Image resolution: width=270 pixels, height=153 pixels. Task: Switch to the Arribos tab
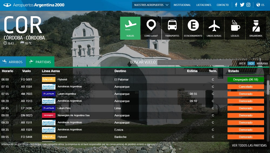13,62
